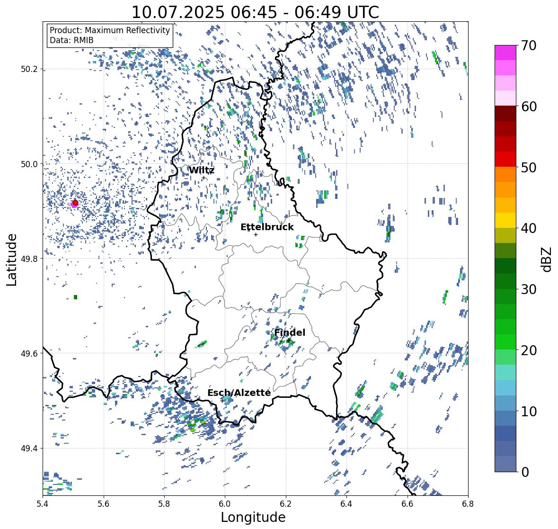The width and height of the screenshot is (558, 529).
Task: Click the dark green colorbar band above the 30 tick
Action: [505, 281]
